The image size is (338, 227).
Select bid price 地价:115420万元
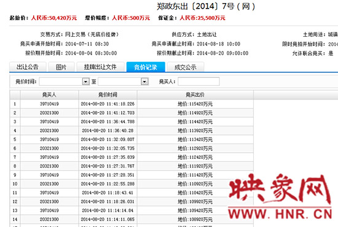coord(195,104)
